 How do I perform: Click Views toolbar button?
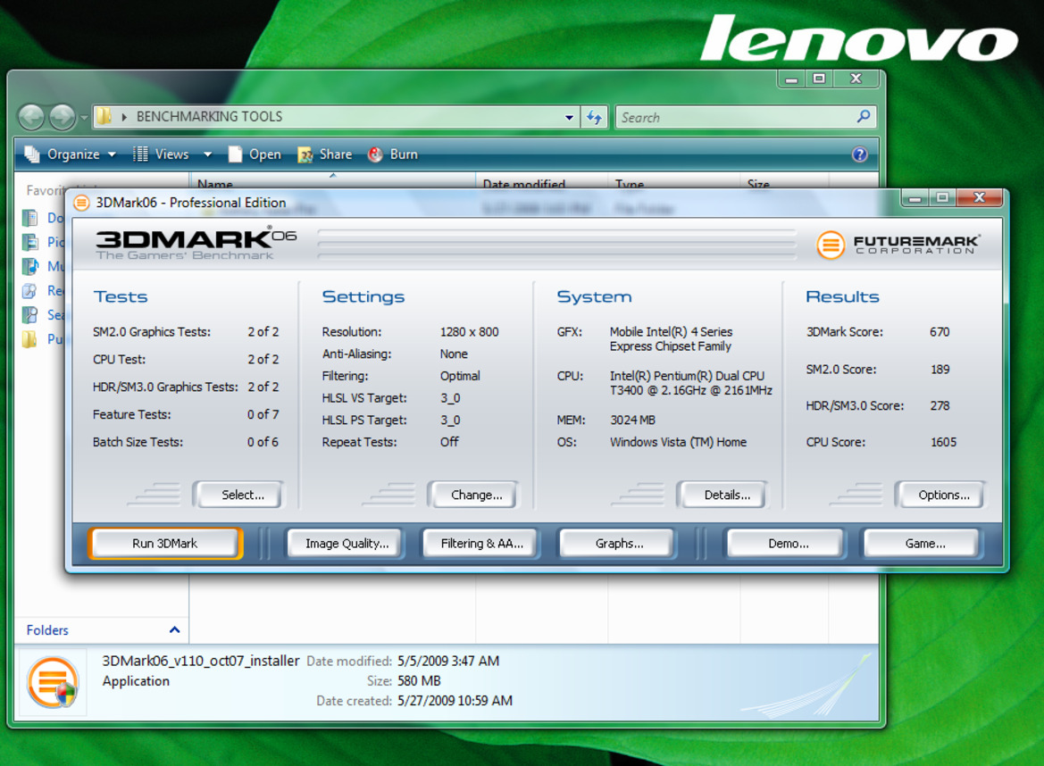click(x=162, y=154)
